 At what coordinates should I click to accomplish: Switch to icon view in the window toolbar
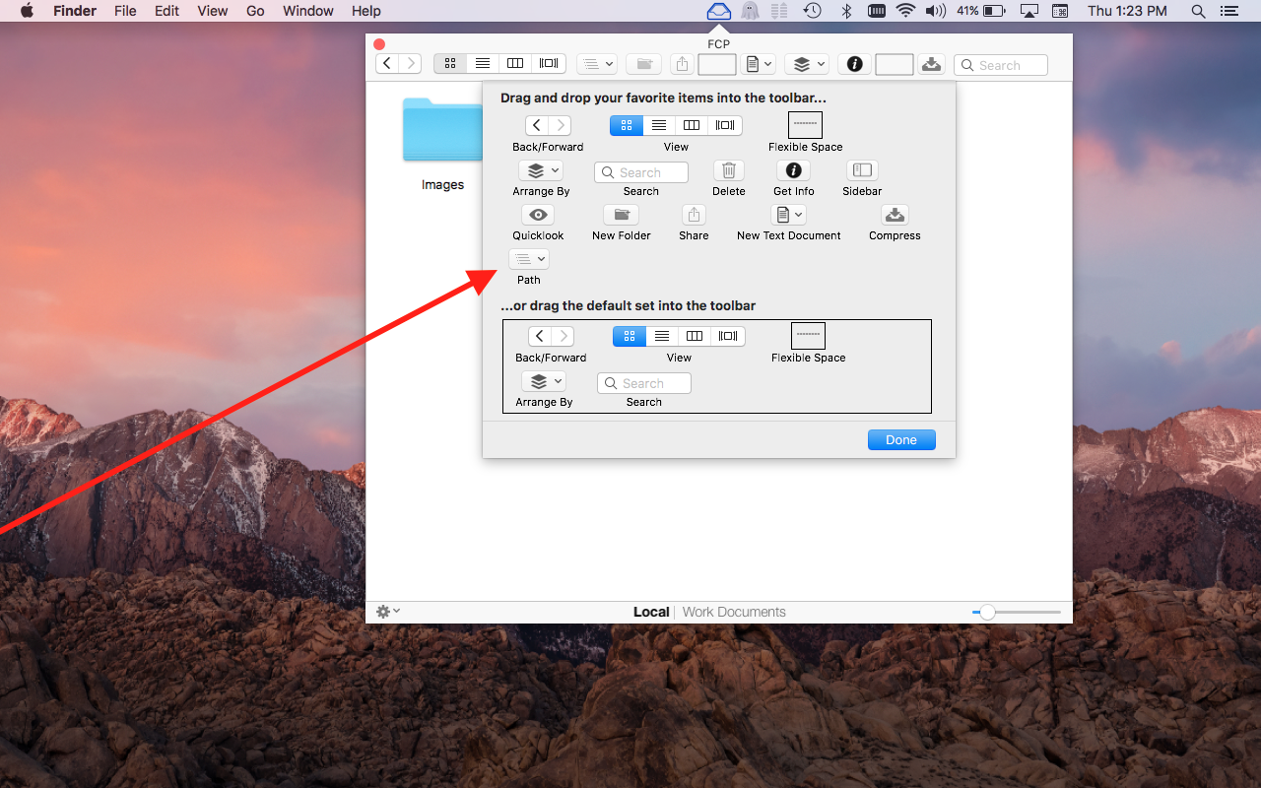[x=450, y=64]
